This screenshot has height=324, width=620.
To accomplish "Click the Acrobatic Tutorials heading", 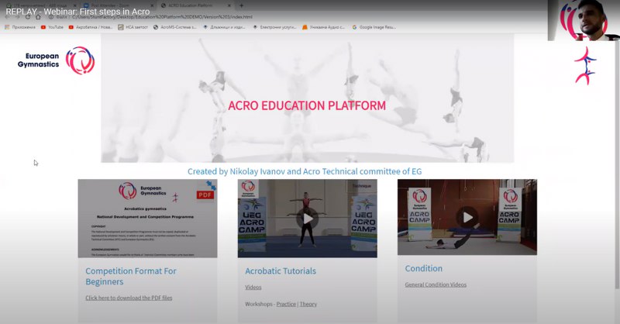I will 281,271.
